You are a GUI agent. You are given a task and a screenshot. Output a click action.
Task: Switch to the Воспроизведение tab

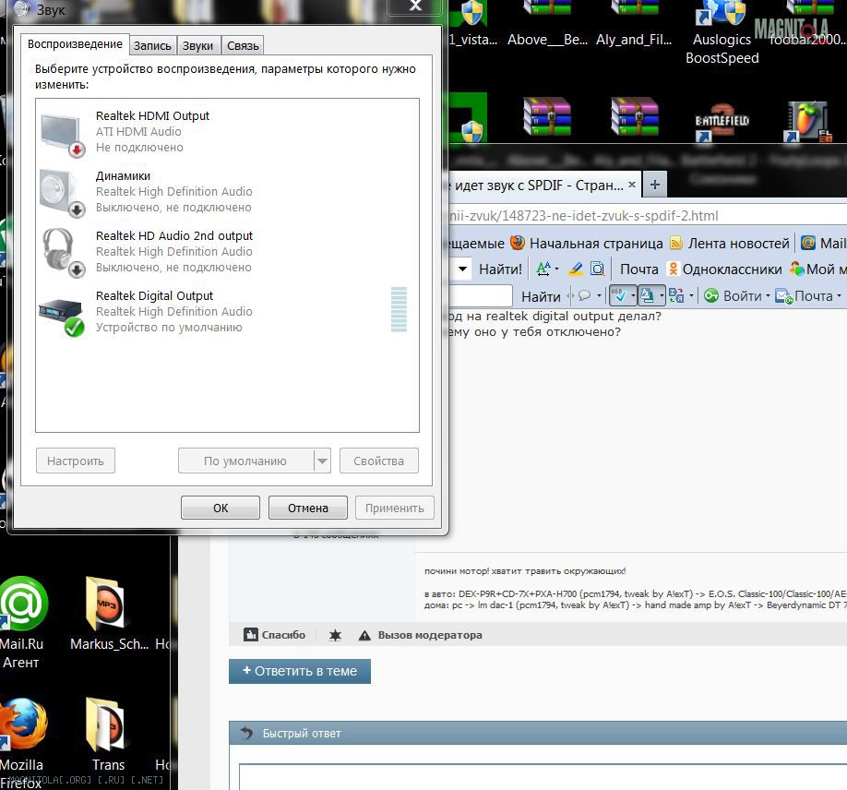click(x=75, y=44)
